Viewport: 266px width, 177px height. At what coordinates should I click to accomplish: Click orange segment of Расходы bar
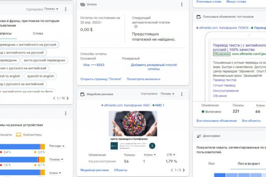43,146
